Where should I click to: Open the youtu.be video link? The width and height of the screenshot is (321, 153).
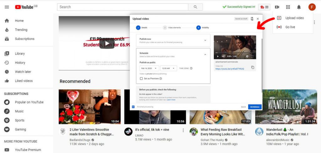(x=230, y=69)
